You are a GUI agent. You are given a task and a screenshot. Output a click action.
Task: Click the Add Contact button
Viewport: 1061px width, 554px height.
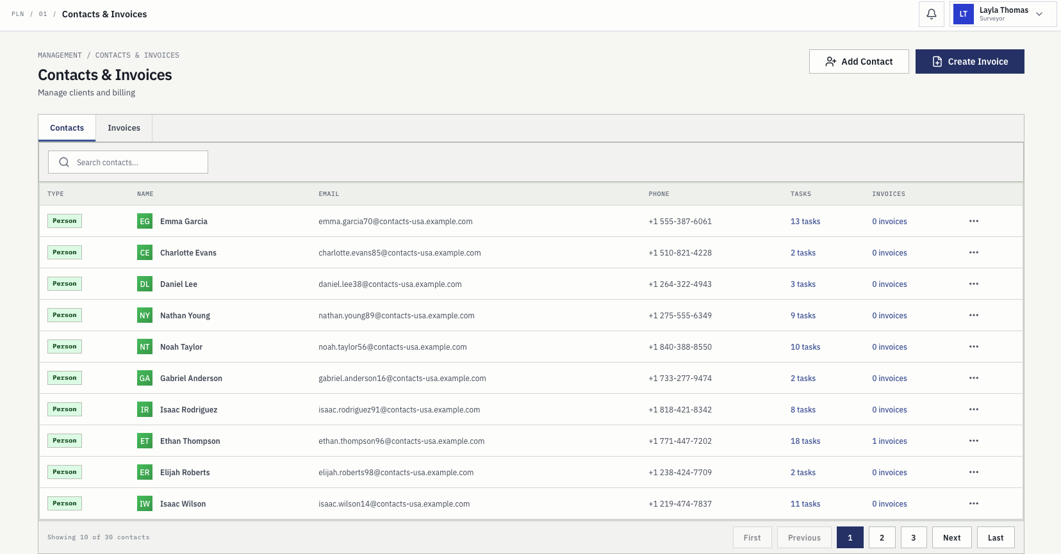point(859,61)
